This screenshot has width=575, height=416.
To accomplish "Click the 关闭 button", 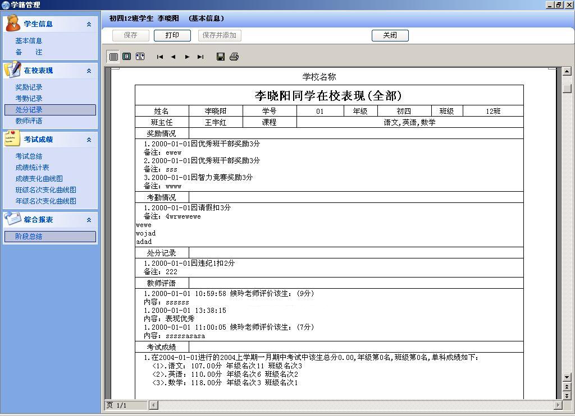I will point(390,35).
